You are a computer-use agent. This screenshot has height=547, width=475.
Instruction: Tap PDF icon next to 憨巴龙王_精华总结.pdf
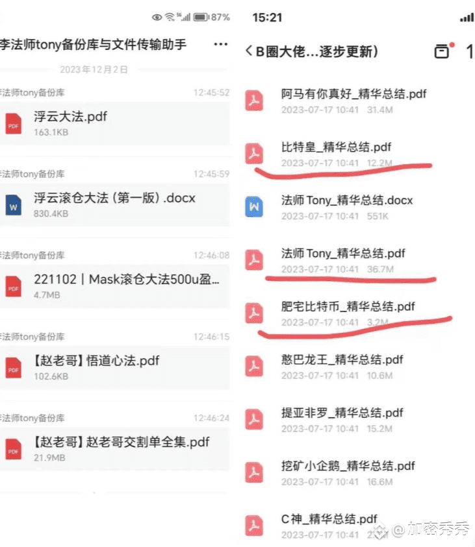click(x=254, y=367)
